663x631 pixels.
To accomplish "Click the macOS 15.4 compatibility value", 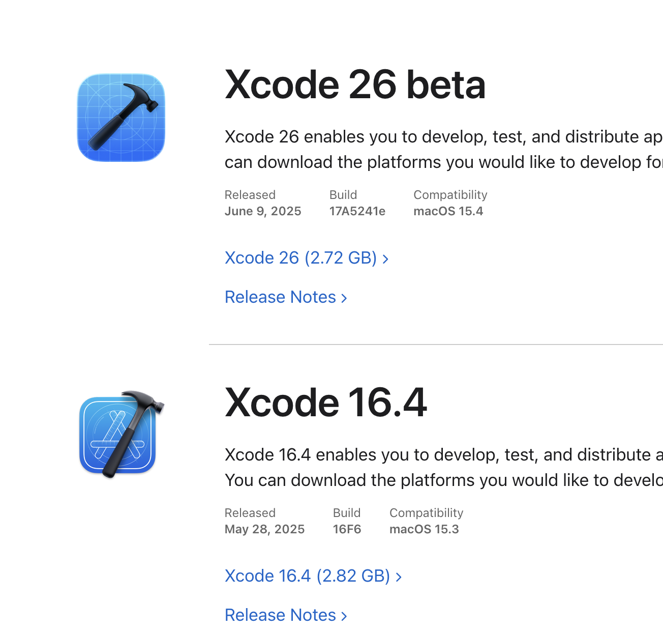I will click(x=448, y=211).
